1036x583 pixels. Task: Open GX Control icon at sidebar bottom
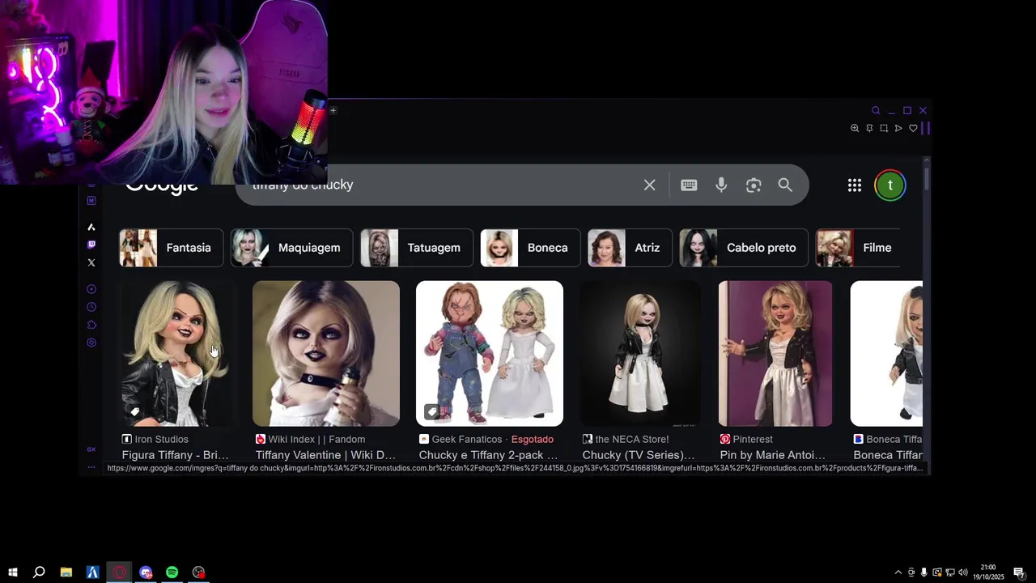coord(91,449)
